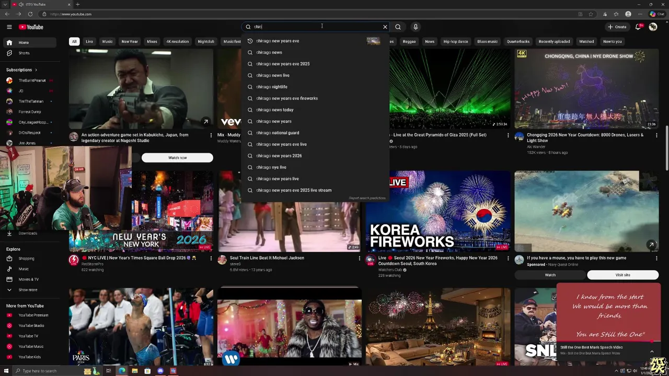Open more options for Soul Train video
This screenshot has width=669, height=376.
359,258
